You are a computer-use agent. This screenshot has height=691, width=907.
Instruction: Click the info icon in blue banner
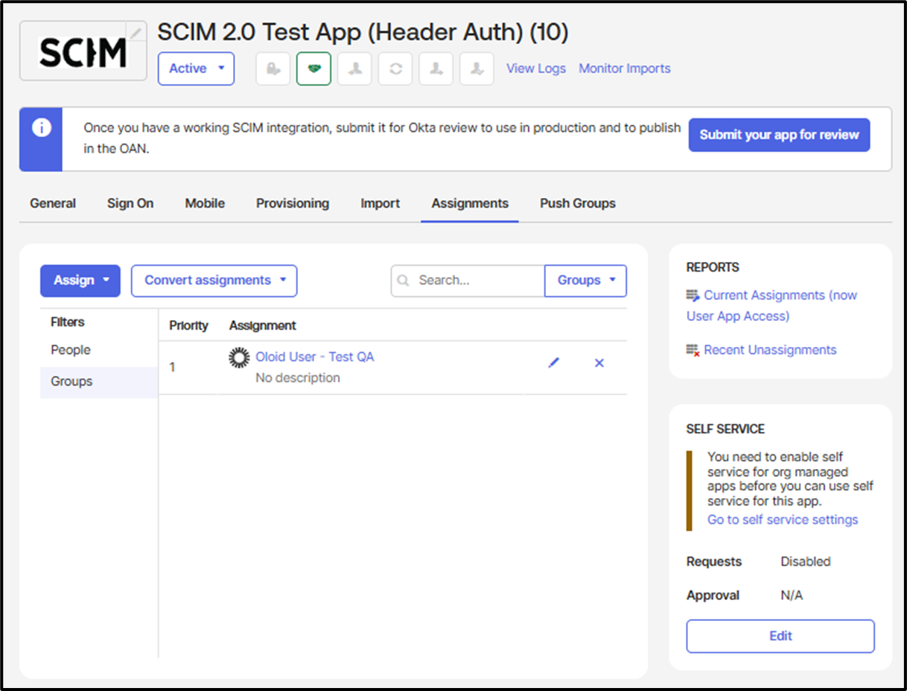click(x=41, y=128)
